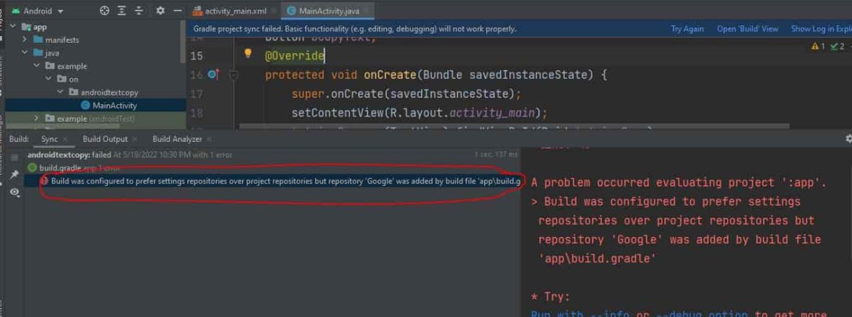Click the stop icon in Build sidebar
This screenshot has height=317, width=852.
[x=14, y=157]
